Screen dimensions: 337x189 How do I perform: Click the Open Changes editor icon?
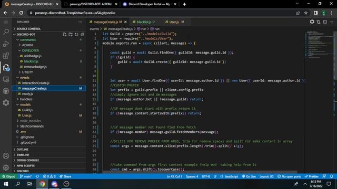point(319,22)
